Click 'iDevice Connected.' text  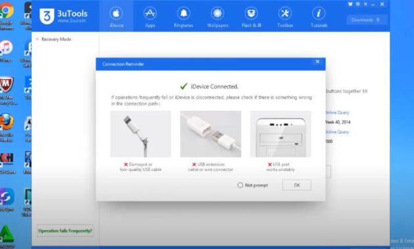pyautogui.click(x=214, y=86)
